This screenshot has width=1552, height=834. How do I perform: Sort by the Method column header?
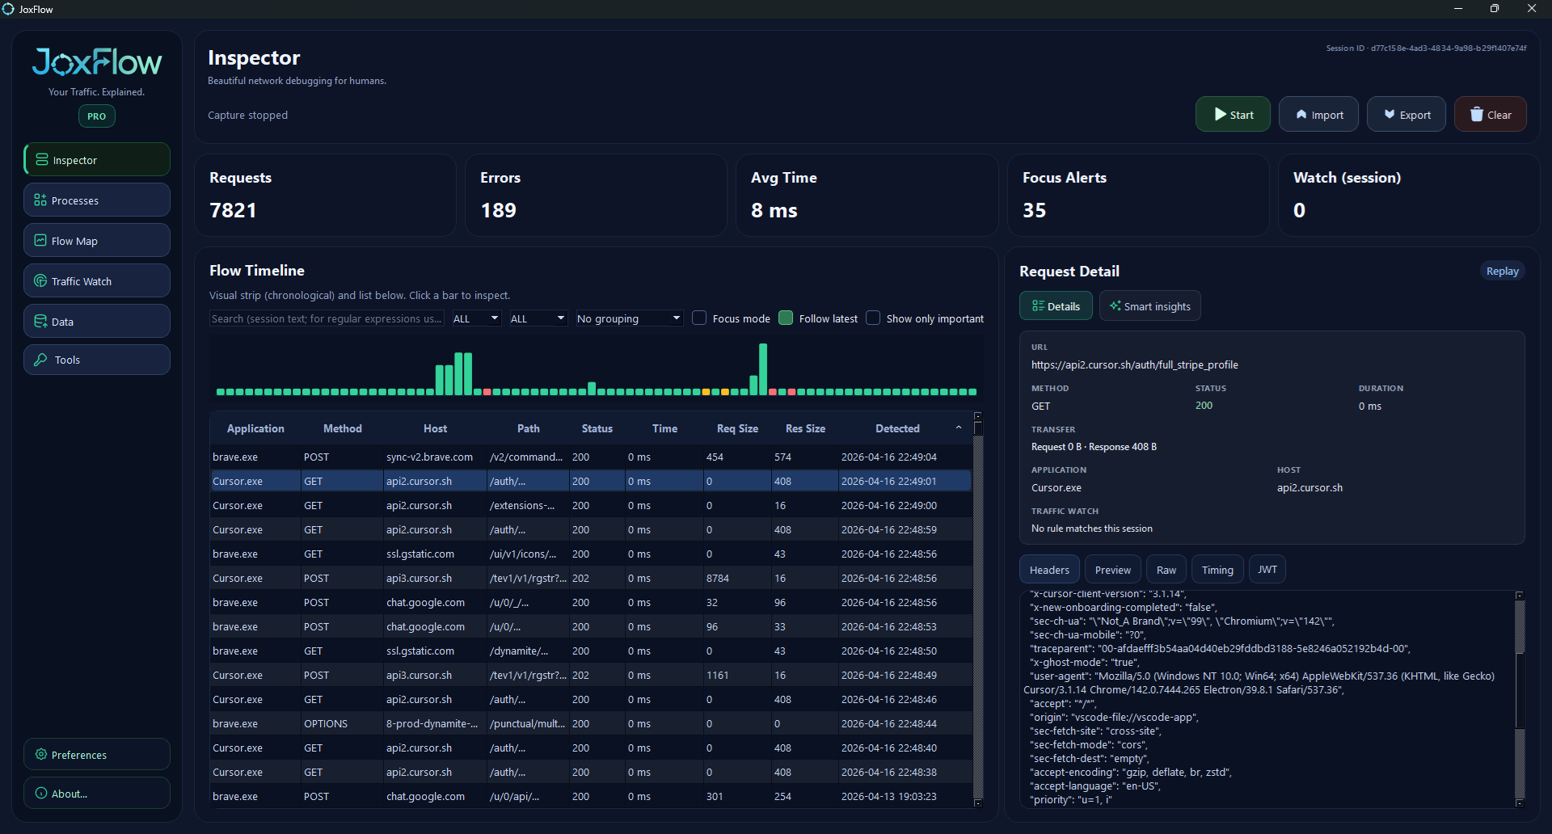pos(343,428)
